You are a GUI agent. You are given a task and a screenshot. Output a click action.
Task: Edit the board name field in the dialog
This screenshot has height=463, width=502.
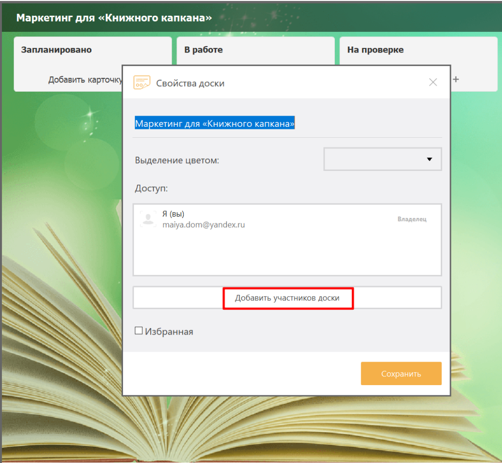[287, 124]
